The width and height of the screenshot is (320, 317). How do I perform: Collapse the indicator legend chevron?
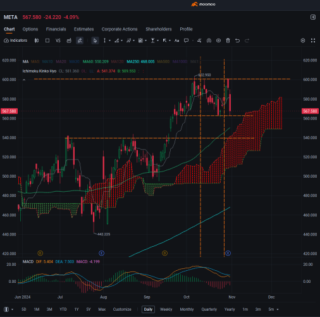(x=24, y=80)
